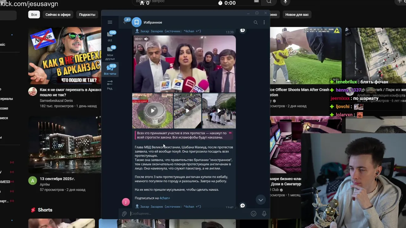Unmute the Telegram video in the post

coord(146,39)
